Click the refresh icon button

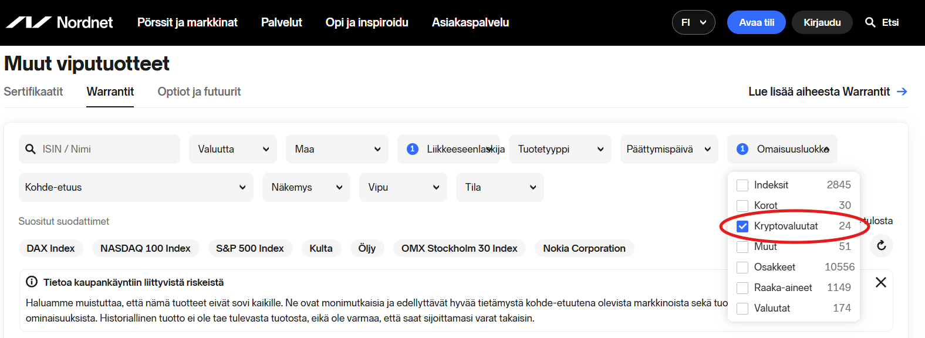(x=881, y=245)
